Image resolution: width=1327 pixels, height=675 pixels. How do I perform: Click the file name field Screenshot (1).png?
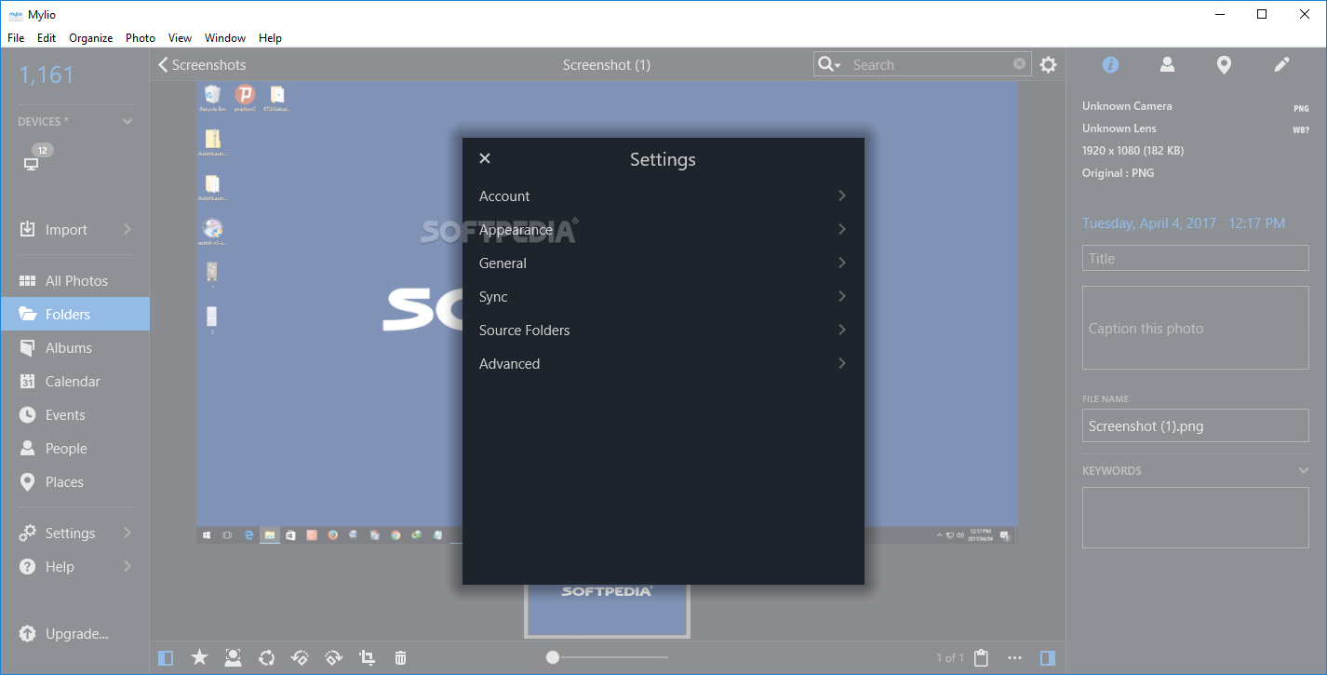click(1196, 426)
